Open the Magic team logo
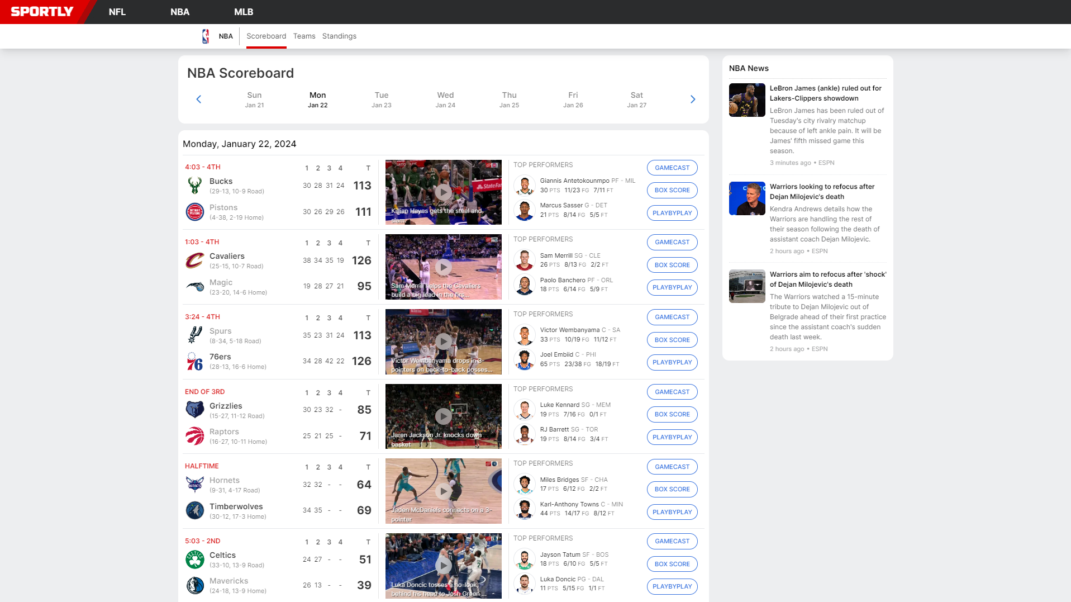This screenshot has height=602, width=1071. [x=195, y=287]
